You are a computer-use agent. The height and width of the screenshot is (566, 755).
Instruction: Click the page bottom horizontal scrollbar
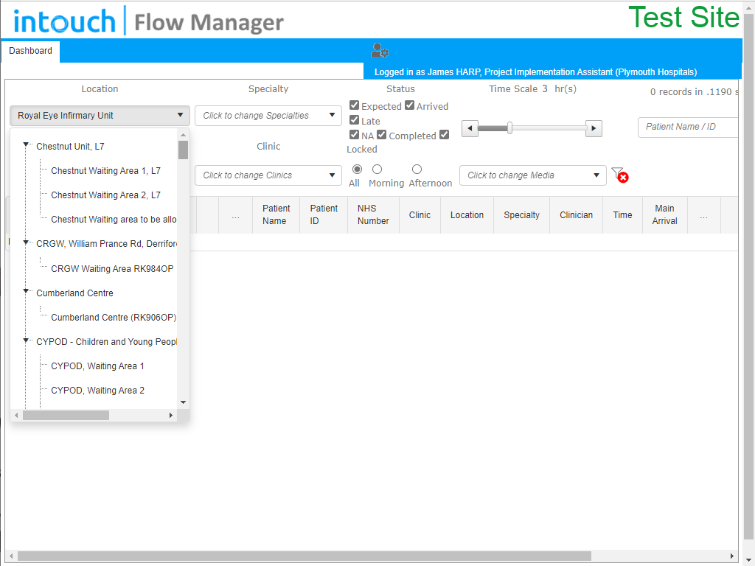(305, 556)
